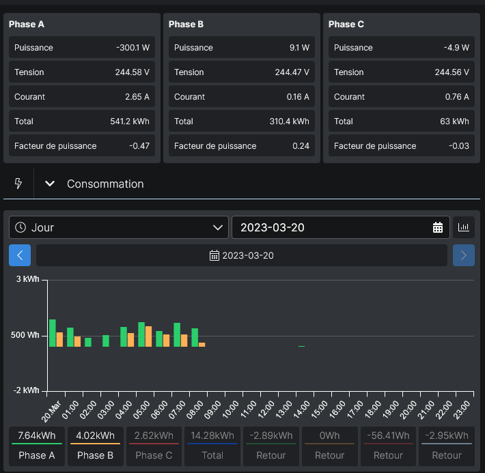
Task: Click the bar chart type icon button
Action: 464,227
